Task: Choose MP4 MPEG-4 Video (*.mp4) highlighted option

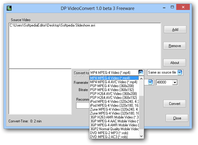Action: 114,78
